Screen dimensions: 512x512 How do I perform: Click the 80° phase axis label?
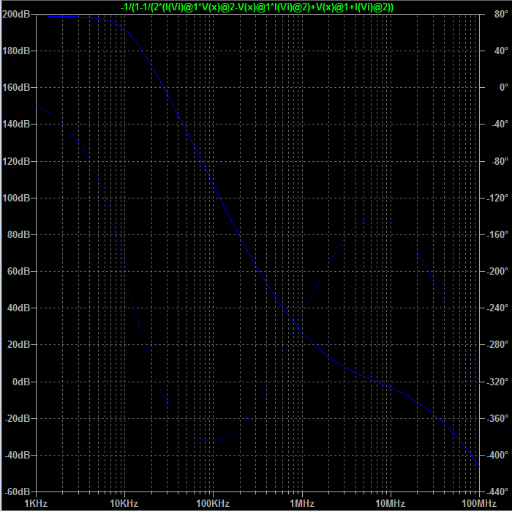[501, 14]
